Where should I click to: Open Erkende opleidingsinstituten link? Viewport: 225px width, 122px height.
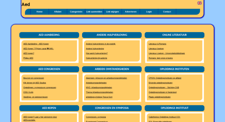tap(160, 83)
